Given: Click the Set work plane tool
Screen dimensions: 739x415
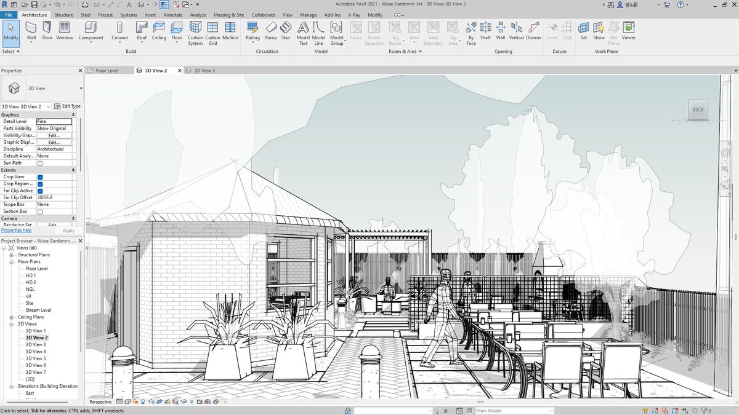Looking at the screenshot, I should click(x=583, y=31).
